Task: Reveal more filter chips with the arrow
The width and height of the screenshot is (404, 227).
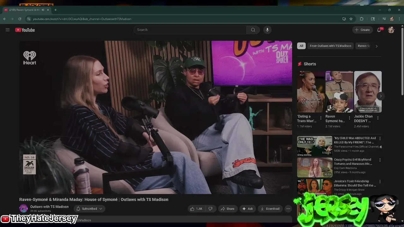Action: (376, 46)
